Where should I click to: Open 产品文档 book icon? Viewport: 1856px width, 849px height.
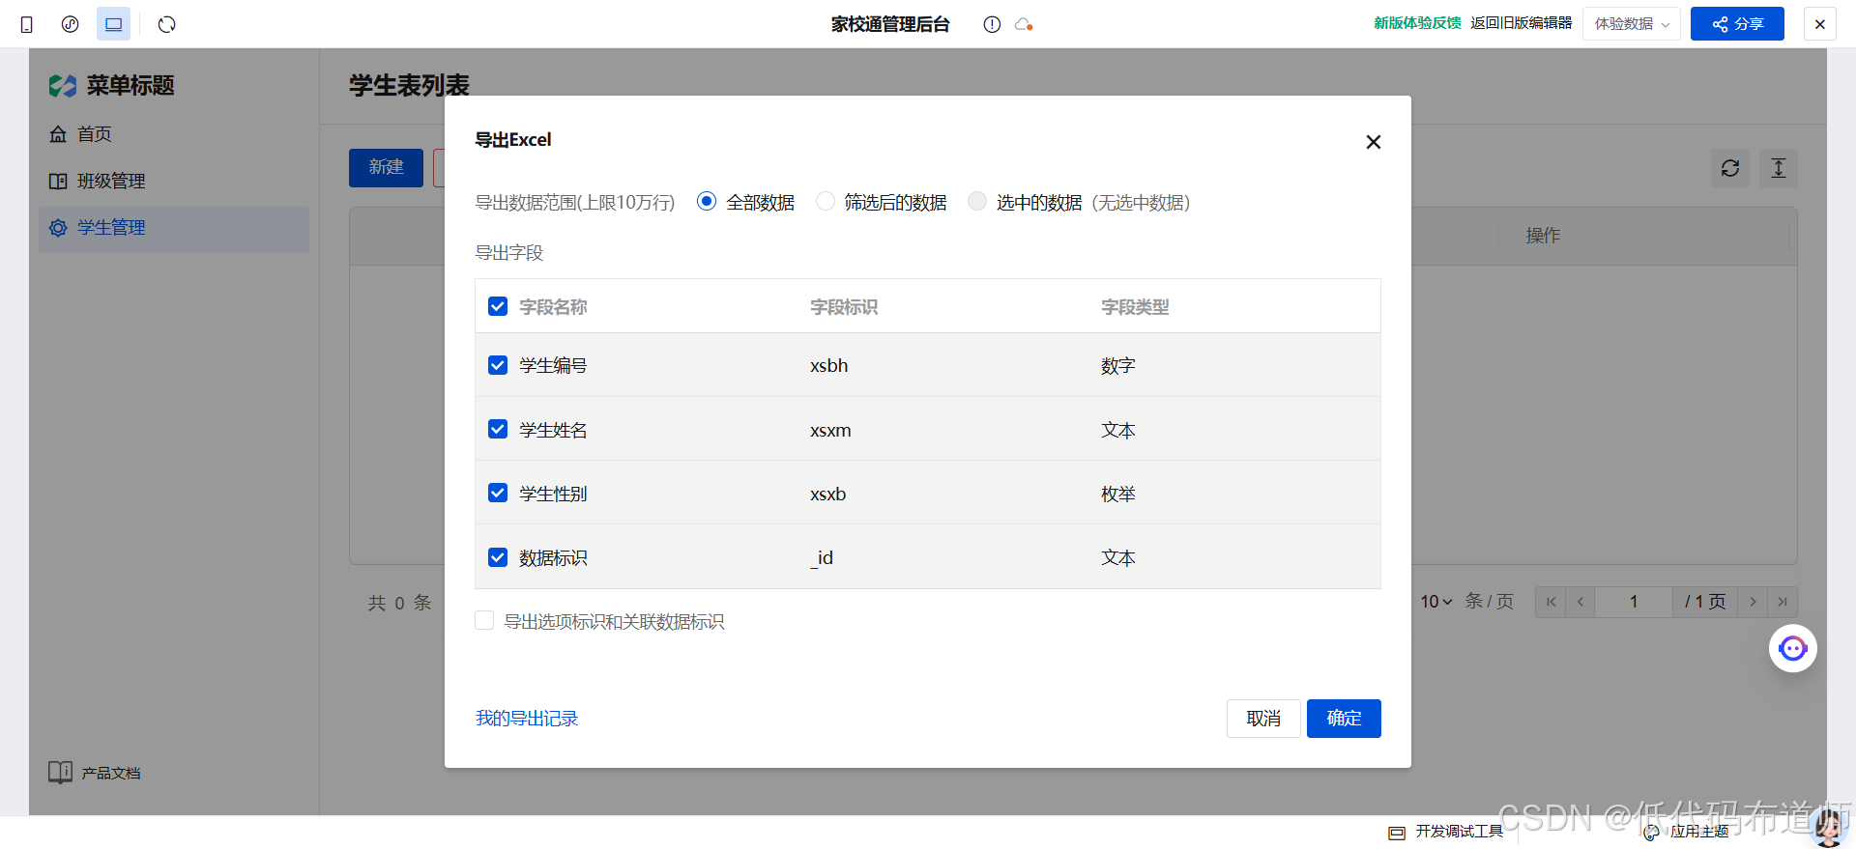(60, 773)
